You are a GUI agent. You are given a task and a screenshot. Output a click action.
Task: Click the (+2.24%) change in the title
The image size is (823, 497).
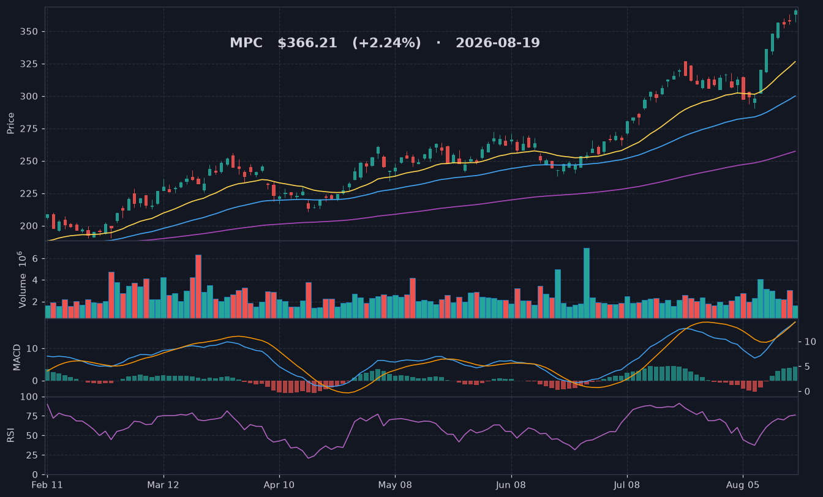[386, 43]
